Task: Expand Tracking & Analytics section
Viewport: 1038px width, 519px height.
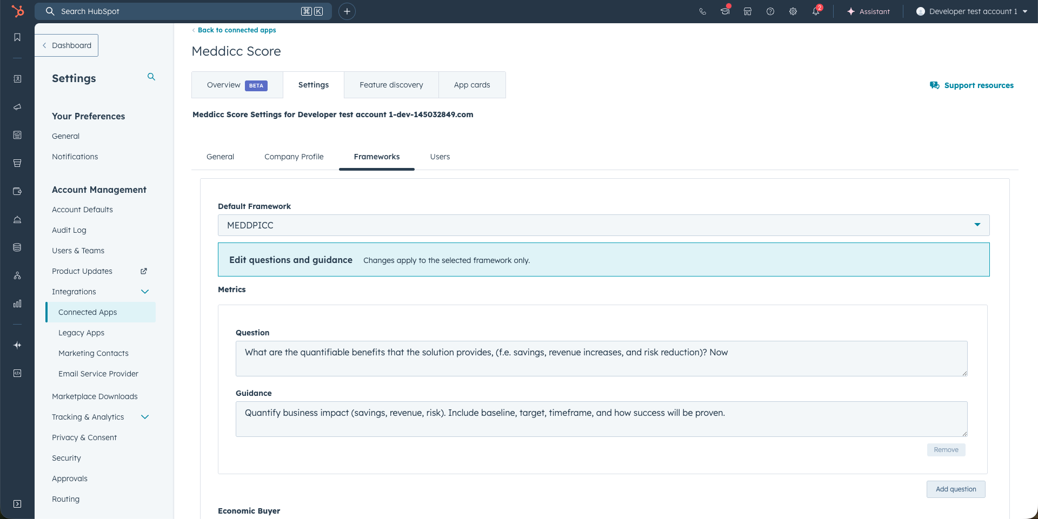Action: tap(145, 417)
